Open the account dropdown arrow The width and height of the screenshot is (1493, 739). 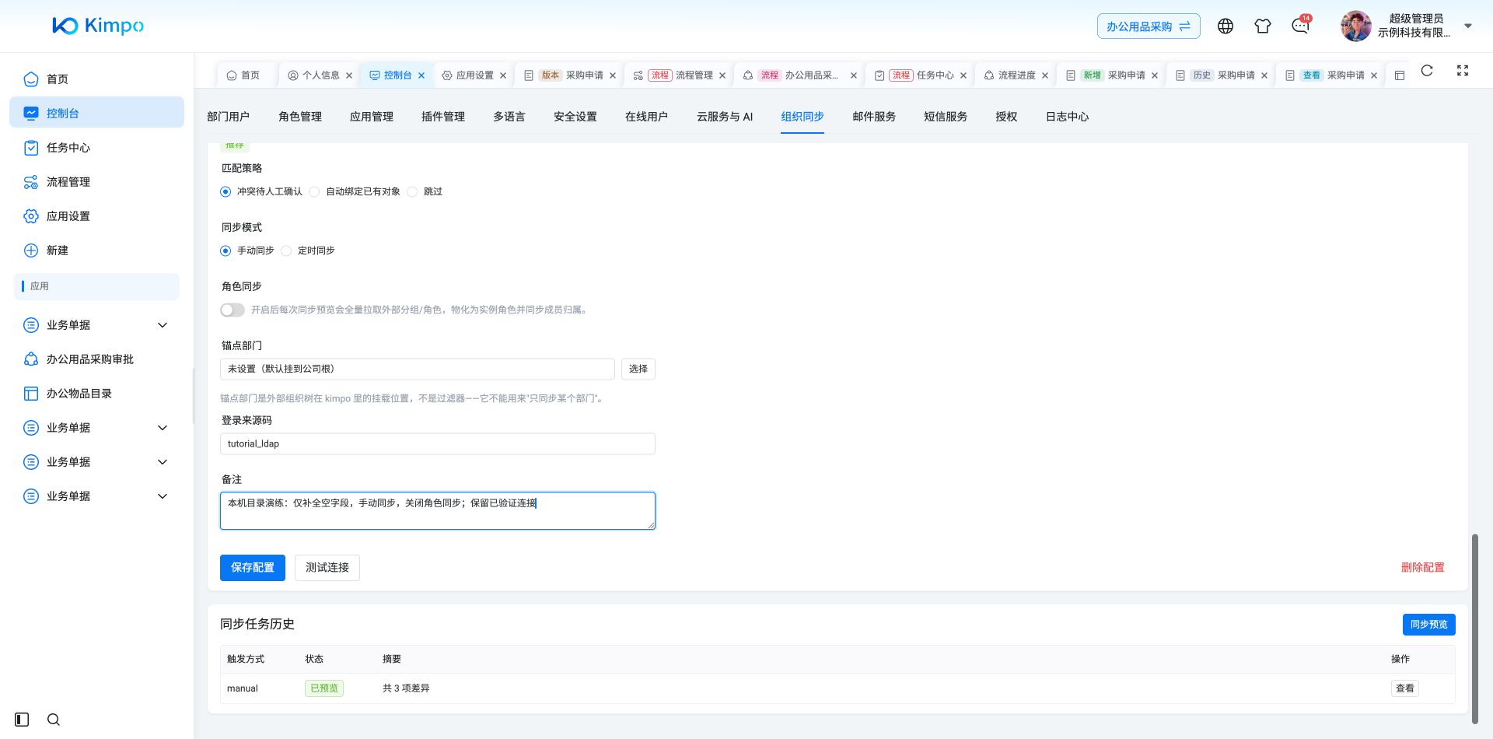pos(1468,26)
